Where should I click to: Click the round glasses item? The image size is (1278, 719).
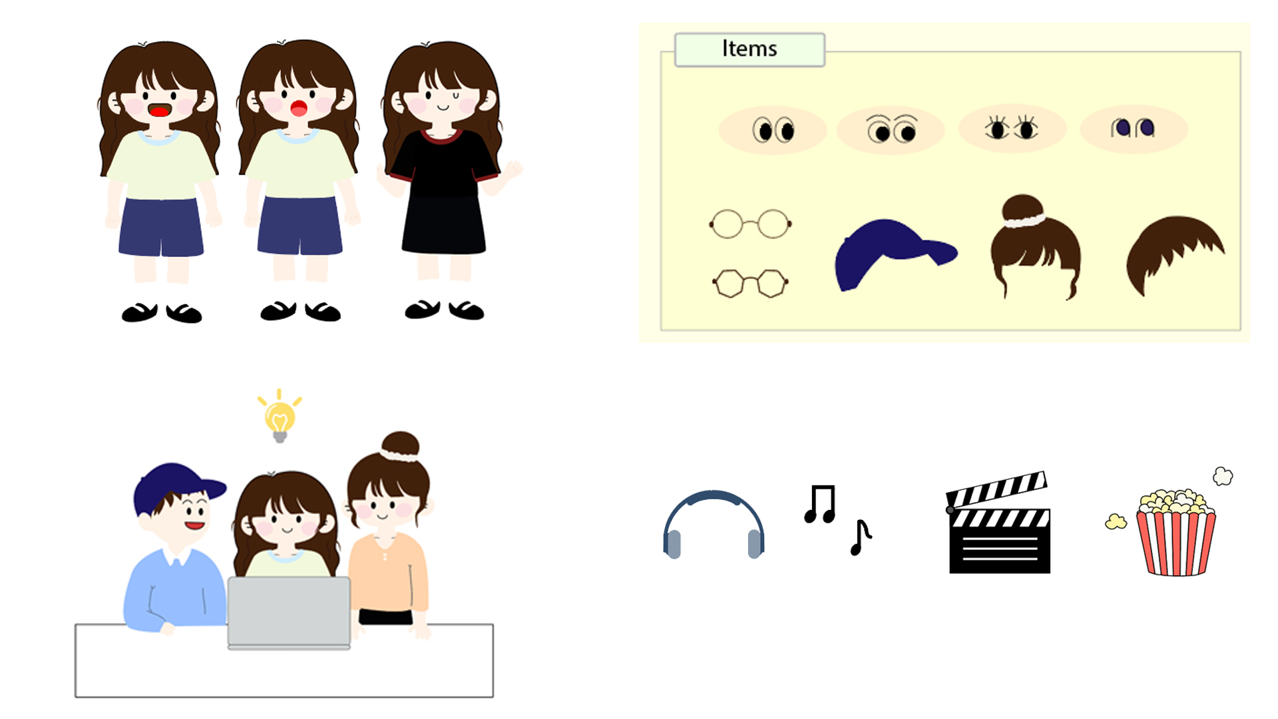pyautogui.click(x=750, y=224)
